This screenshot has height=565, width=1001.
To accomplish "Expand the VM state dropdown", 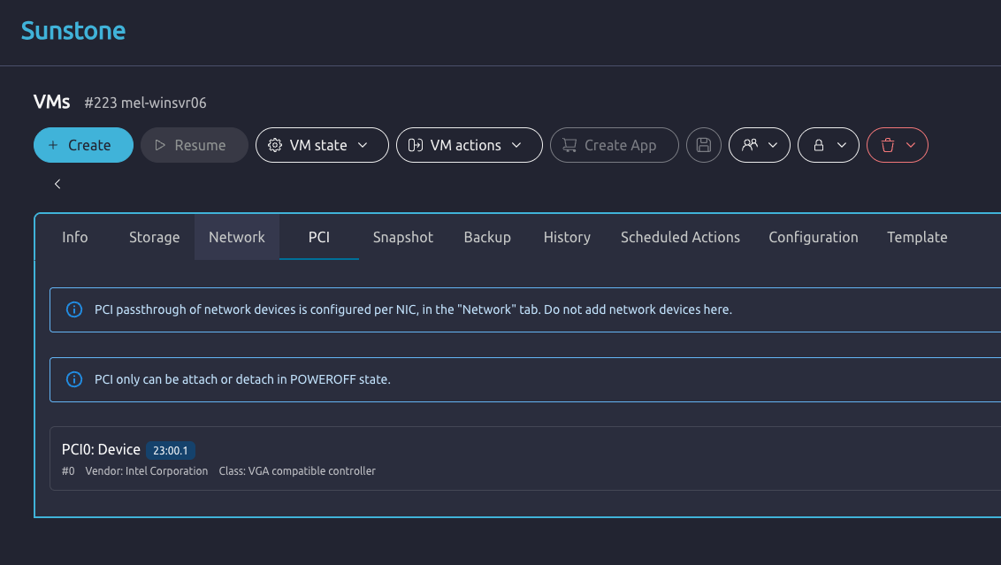I will (322, 145).
